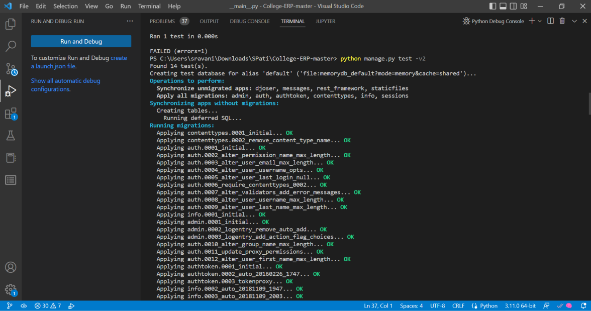Open the Terminal menu
Image resolution: width=591 pixels, height=311 pixels.
pos(149,7)
